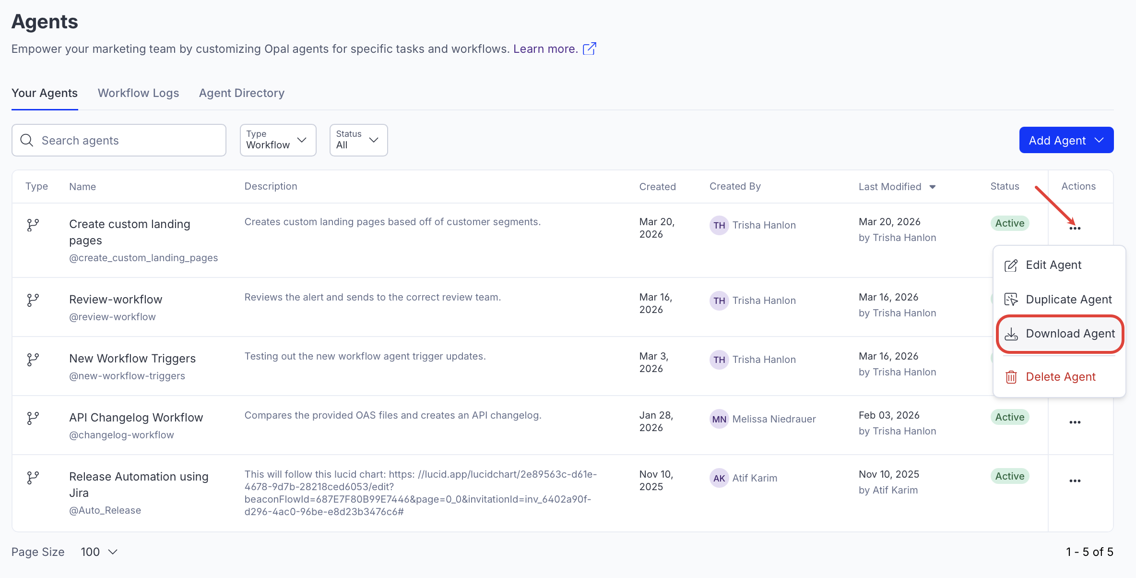Click TH avatar in the Review-workflow row
The width and height of the screenshot is (1136, 578).
click(x=719, y=301)
